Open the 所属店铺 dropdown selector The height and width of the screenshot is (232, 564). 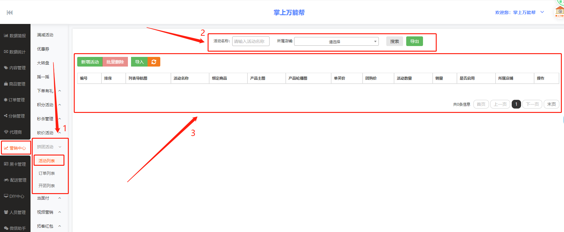pyautogui.click(x=336, y=41)
